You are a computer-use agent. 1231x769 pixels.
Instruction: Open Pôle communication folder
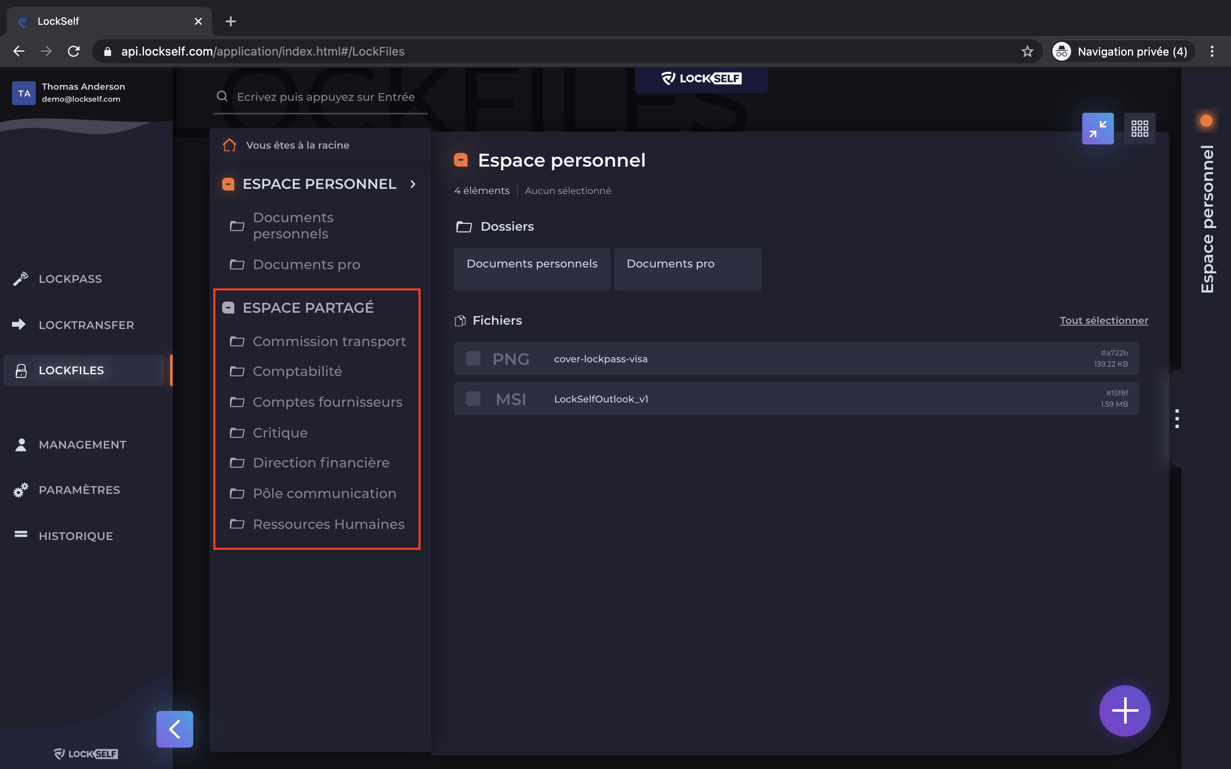tap(324, 493)
